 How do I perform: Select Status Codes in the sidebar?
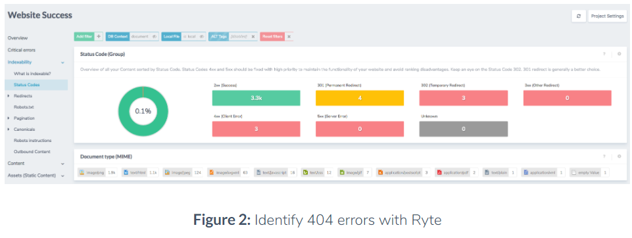pos(26,85)
